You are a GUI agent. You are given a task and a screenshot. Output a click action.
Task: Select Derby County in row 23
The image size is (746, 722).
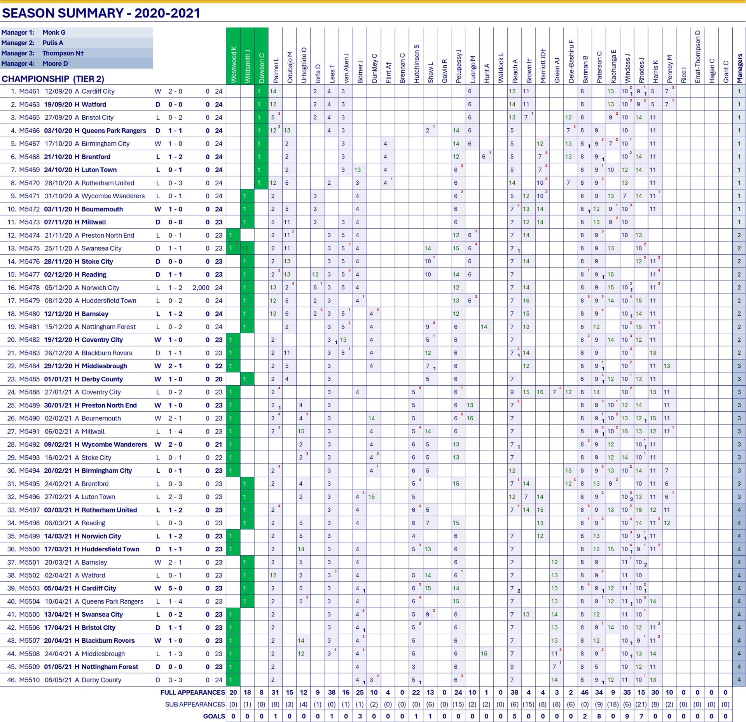pyautogui.click(x=102, y=379)
